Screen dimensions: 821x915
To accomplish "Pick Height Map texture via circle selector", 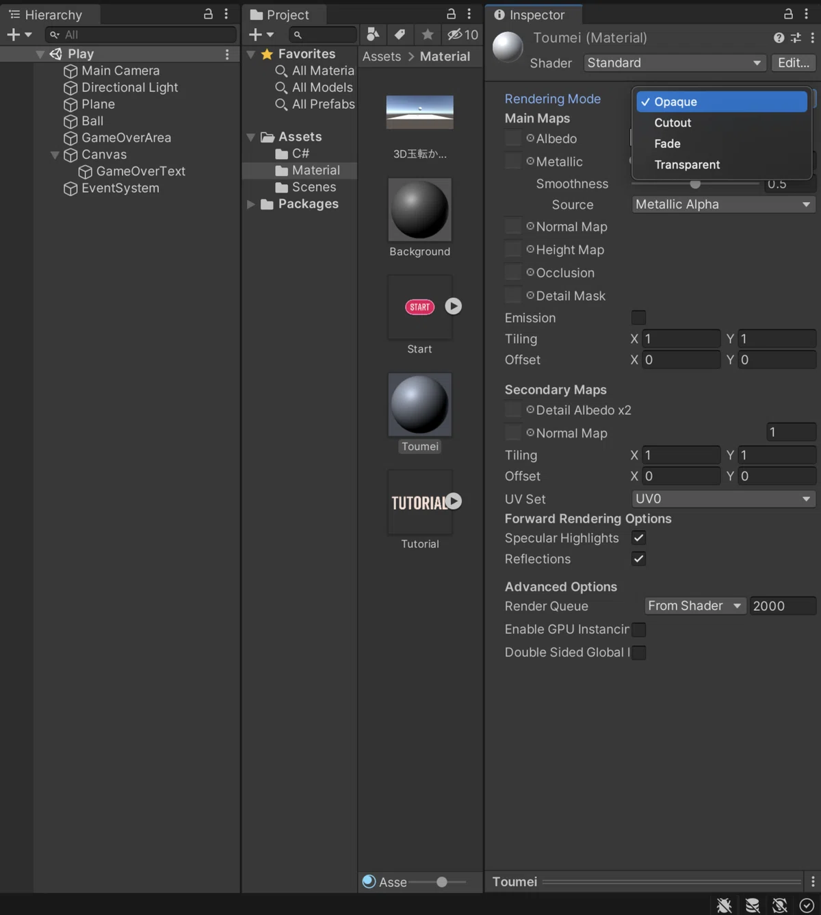I will 530,249.
